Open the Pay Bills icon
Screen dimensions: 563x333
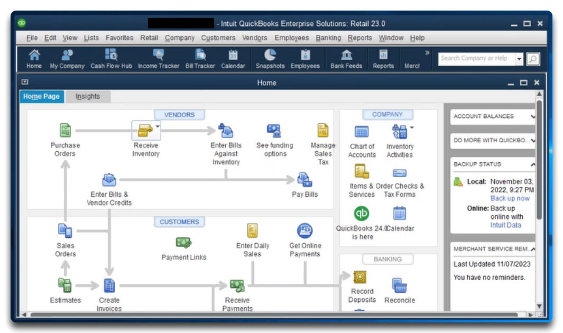pos(304,180)
